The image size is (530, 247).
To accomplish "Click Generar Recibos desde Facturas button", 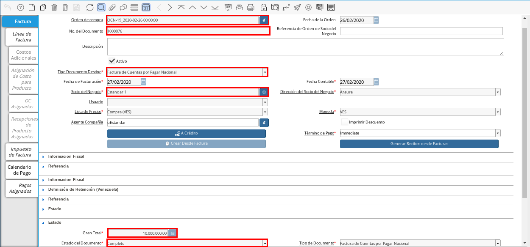I will point(419,144).
